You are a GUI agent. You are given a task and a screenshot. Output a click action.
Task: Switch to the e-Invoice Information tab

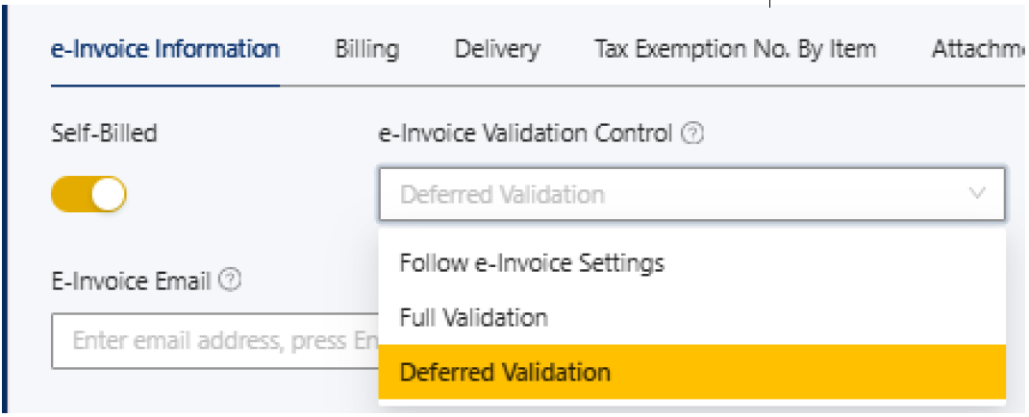(x=164, y=49)
